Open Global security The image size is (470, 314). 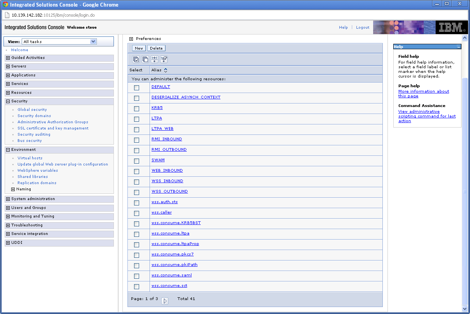pyautogui.click(x=32, y=110)
